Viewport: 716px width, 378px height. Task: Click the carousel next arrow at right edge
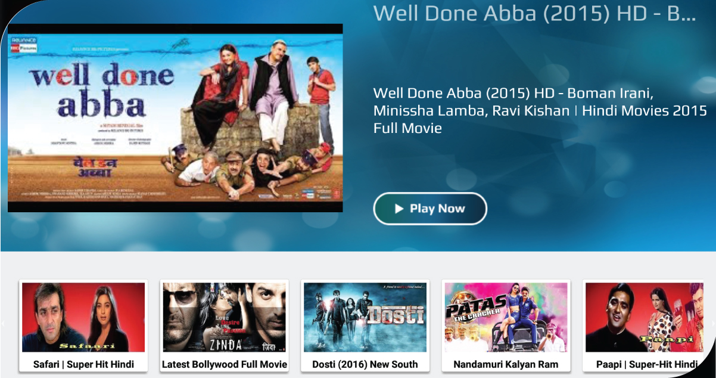(x=713, y=324)
